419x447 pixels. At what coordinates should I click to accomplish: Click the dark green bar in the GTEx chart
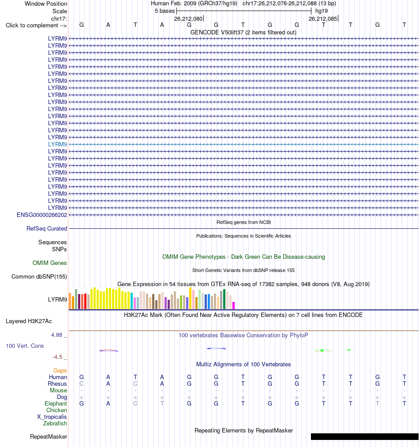224,299
